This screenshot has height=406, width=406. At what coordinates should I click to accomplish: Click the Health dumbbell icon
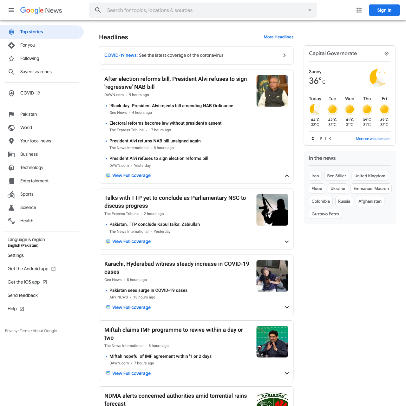[x=11, y=221]
